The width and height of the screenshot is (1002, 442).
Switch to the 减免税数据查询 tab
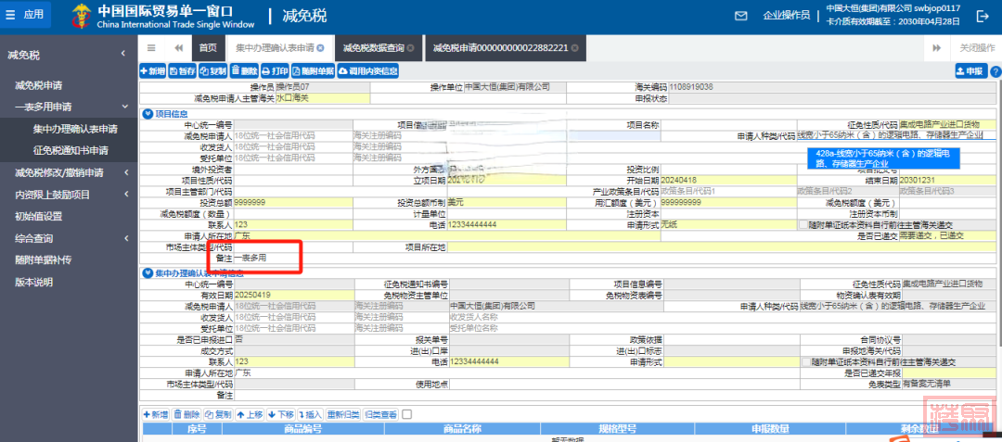click(x=379, y=48)
